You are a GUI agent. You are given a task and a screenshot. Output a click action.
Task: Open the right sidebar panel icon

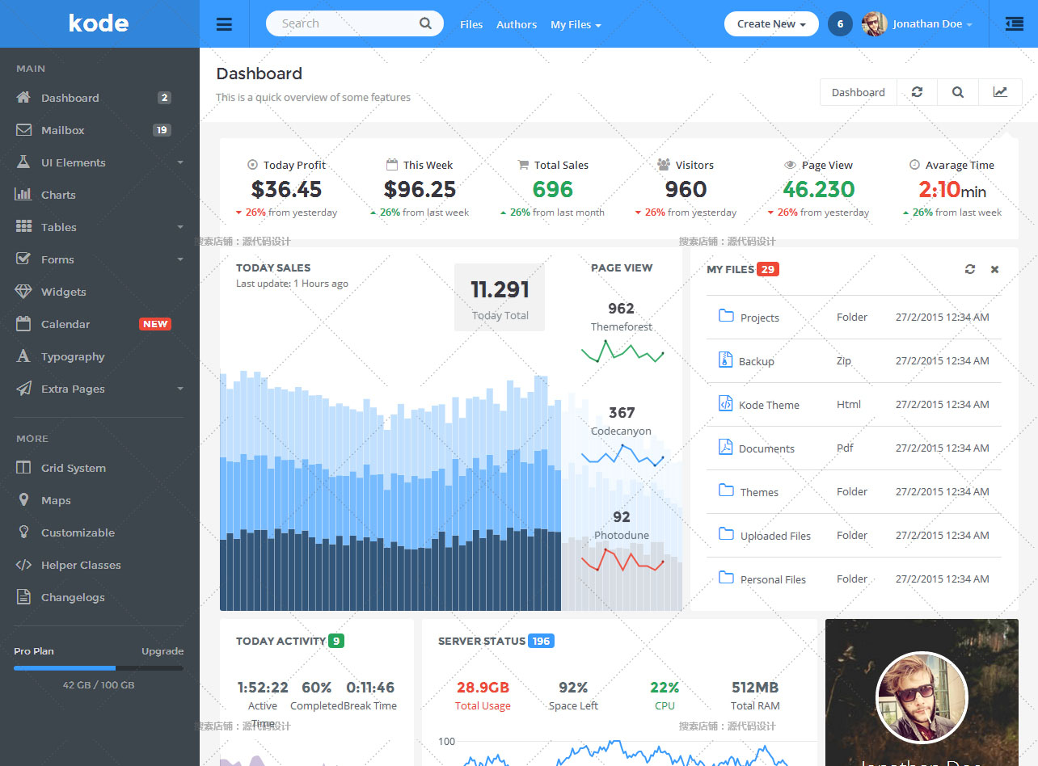pyautogui.click(x=1014, y=24)
